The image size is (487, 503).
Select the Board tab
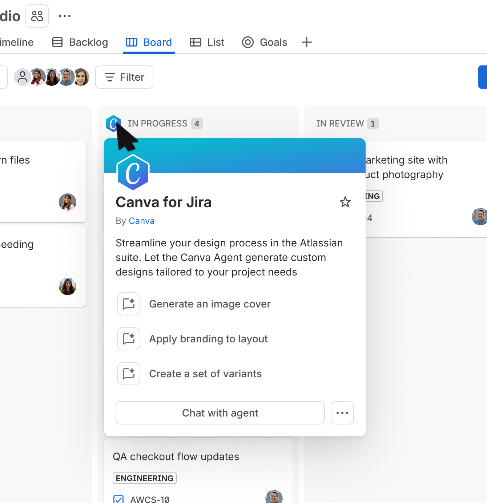click(149, 42)
